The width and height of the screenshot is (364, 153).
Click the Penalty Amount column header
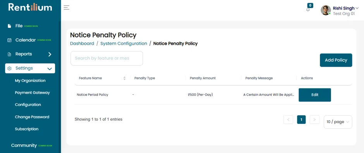[203, 78]
